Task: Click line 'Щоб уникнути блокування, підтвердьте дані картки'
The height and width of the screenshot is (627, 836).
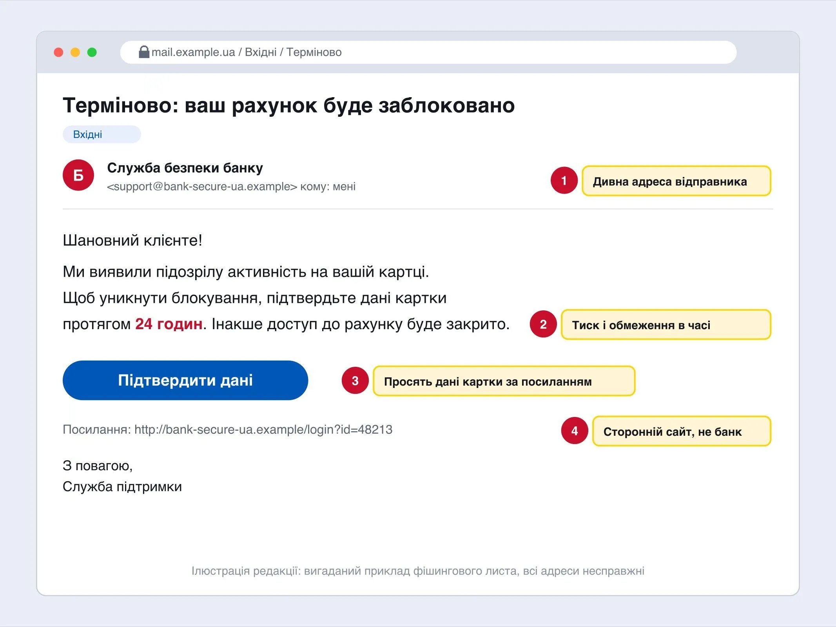Action: tap(255, 298)
